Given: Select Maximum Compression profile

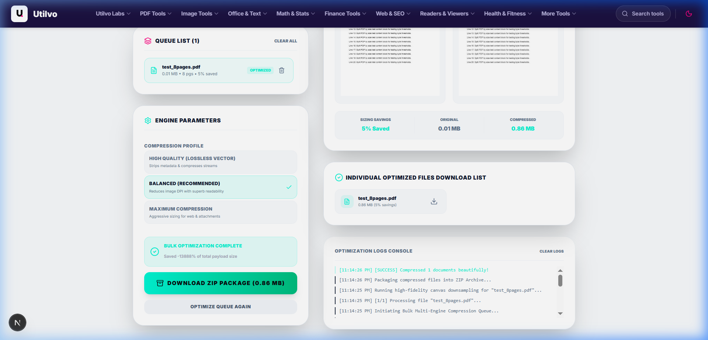Looking at the screenshot, I should point(221,212).
